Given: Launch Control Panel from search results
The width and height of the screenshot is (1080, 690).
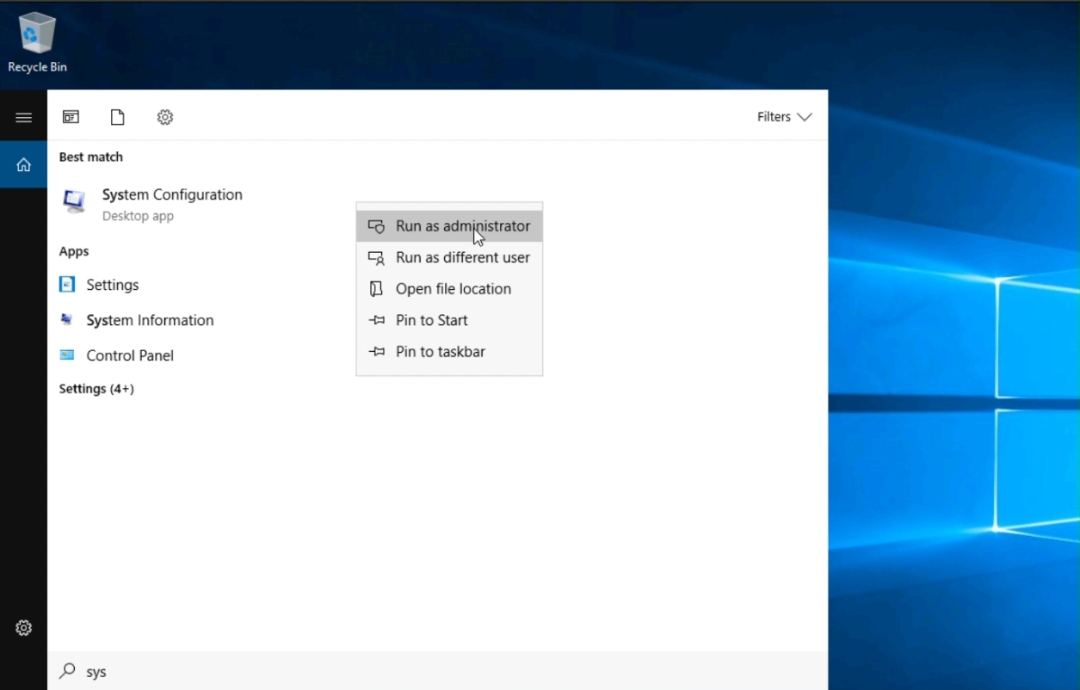Looking at the screenshot, I should point(129,355).
